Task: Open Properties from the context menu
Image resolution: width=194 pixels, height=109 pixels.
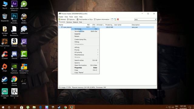Action: point(85,68)
